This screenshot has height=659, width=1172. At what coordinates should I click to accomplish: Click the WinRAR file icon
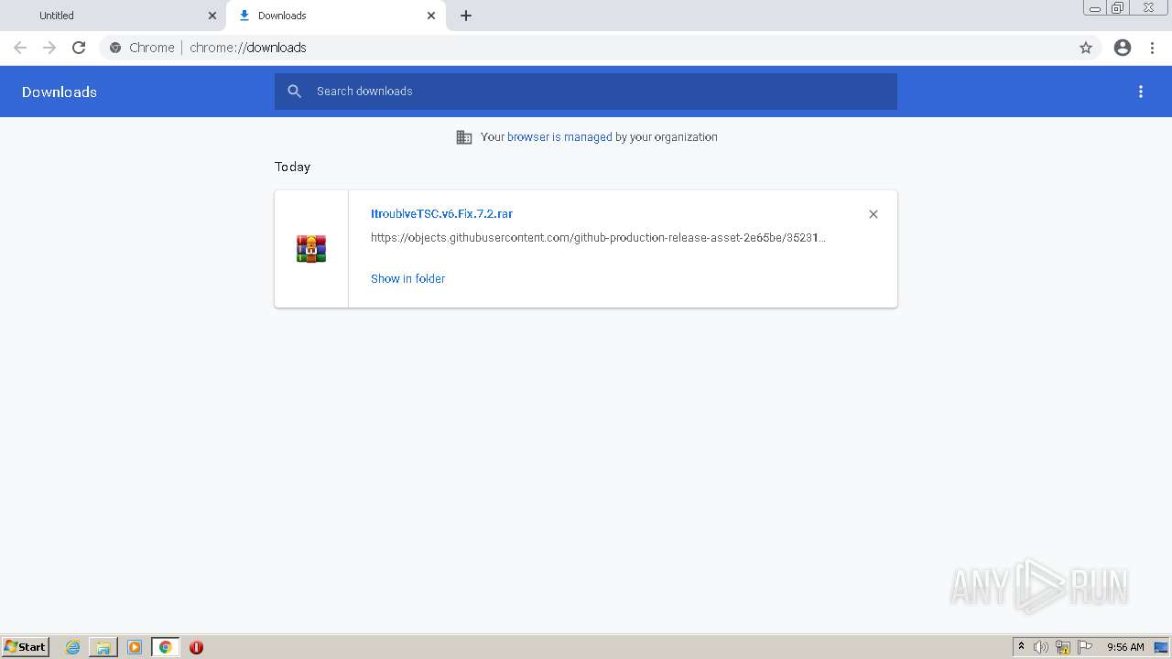coord(311,249)
